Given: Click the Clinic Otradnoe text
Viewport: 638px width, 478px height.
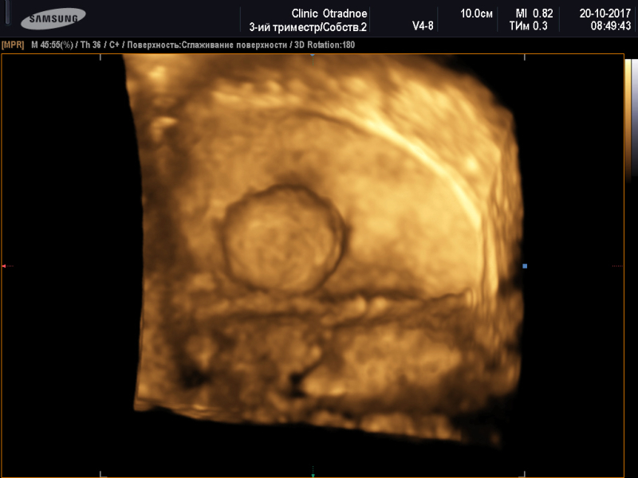Looking at the screenshot, I should click(329, 14).
